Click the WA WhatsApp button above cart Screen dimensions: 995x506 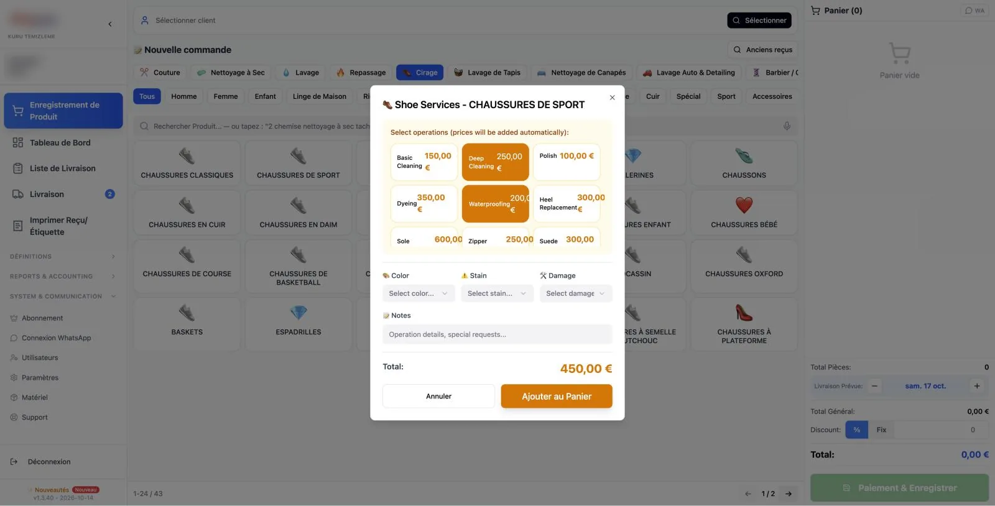point(974,11)
